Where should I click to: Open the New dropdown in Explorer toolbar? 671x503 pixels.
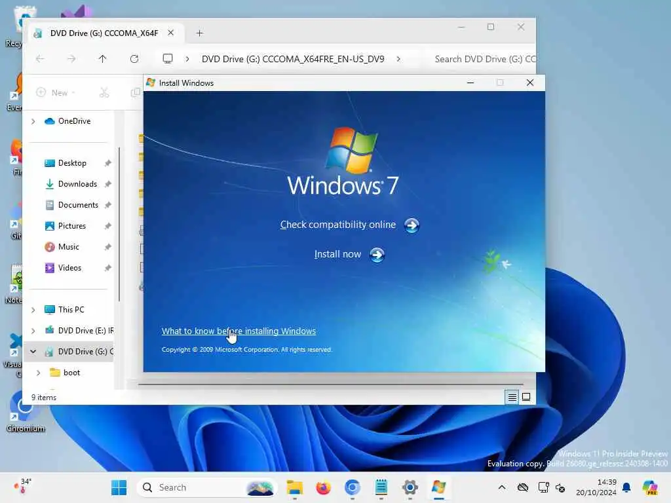coord(56,92)
